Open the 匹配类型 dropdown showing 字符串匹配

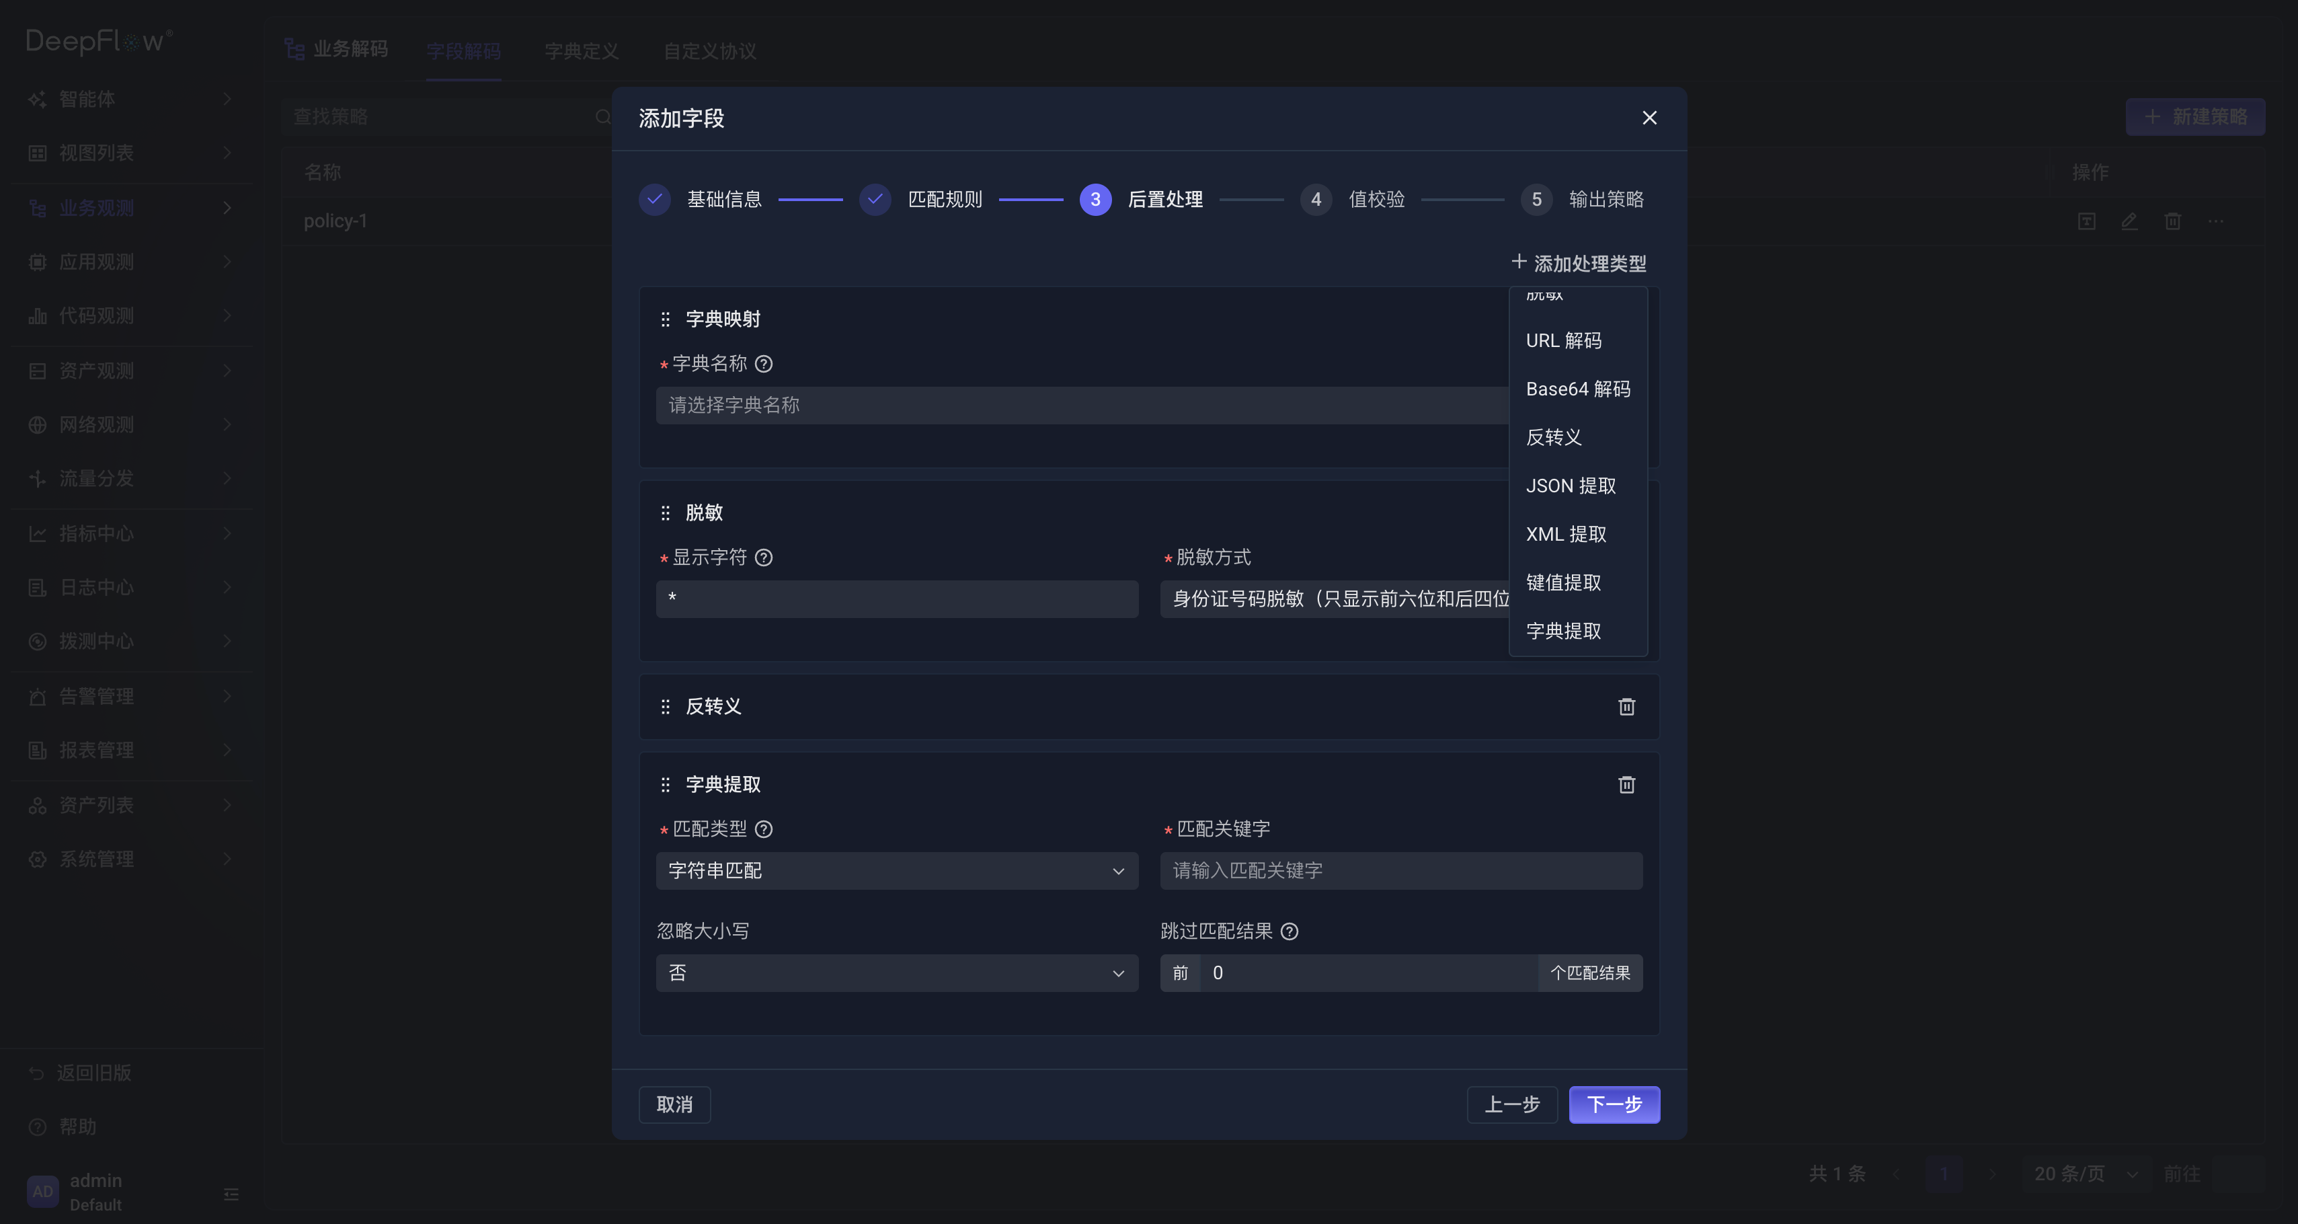(896, 871)
